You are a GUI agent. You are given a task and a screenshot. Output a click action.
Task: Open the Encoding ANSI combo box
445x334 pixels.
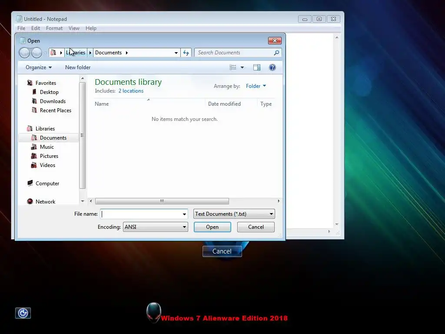point(156,227)
